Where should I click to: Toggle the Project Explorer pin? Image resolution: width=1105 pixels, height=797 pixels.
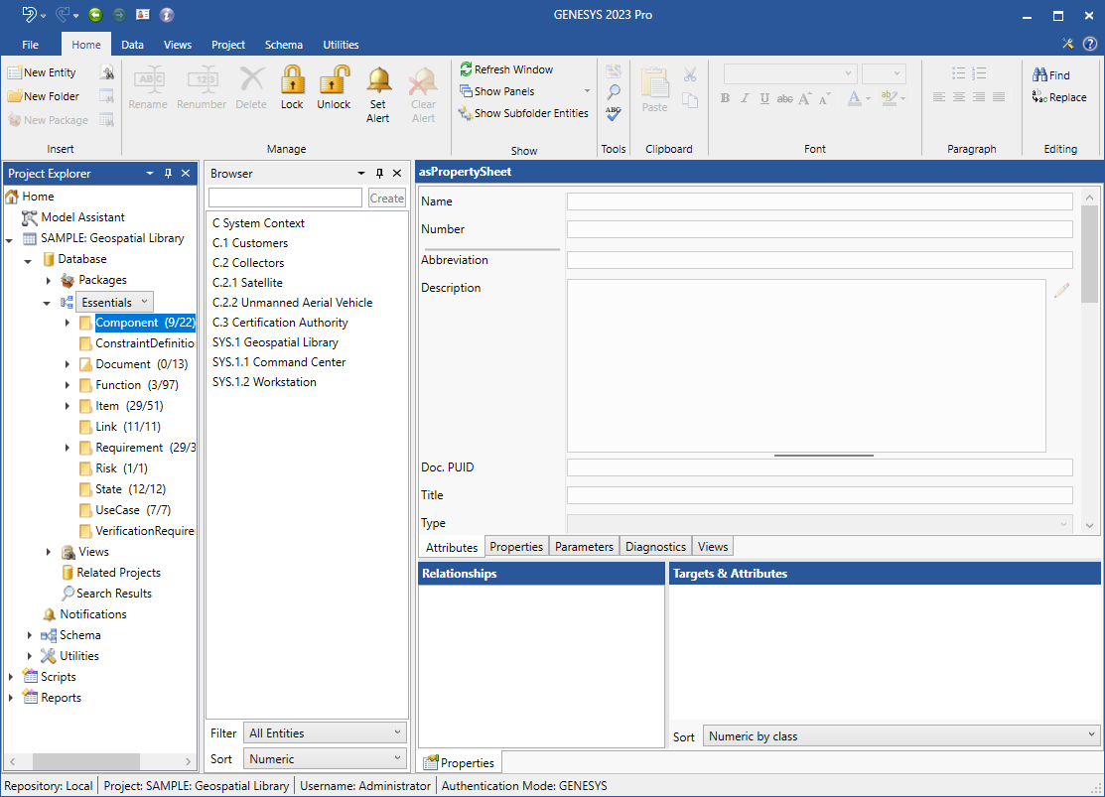(169, 174)
